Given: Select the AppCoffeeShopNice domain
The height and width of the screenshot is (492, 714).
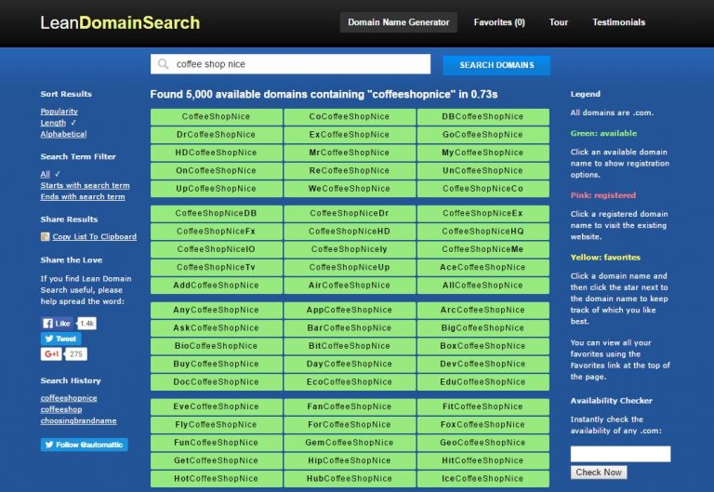Looking at the screenshot, I should 350,310.
